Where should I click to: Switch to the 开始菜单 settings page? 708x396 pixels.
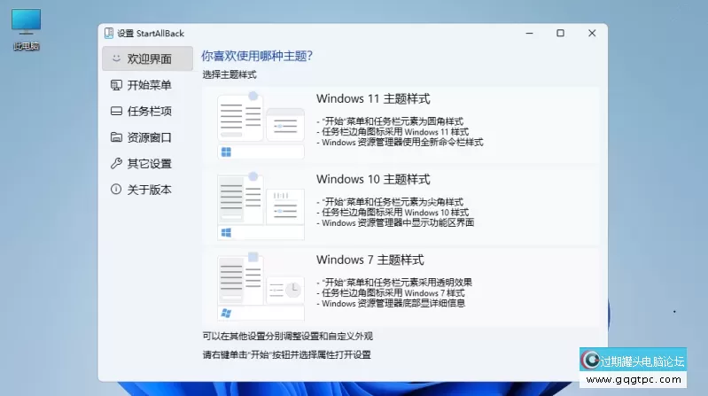pyautogui.click(x=149, y=85)
